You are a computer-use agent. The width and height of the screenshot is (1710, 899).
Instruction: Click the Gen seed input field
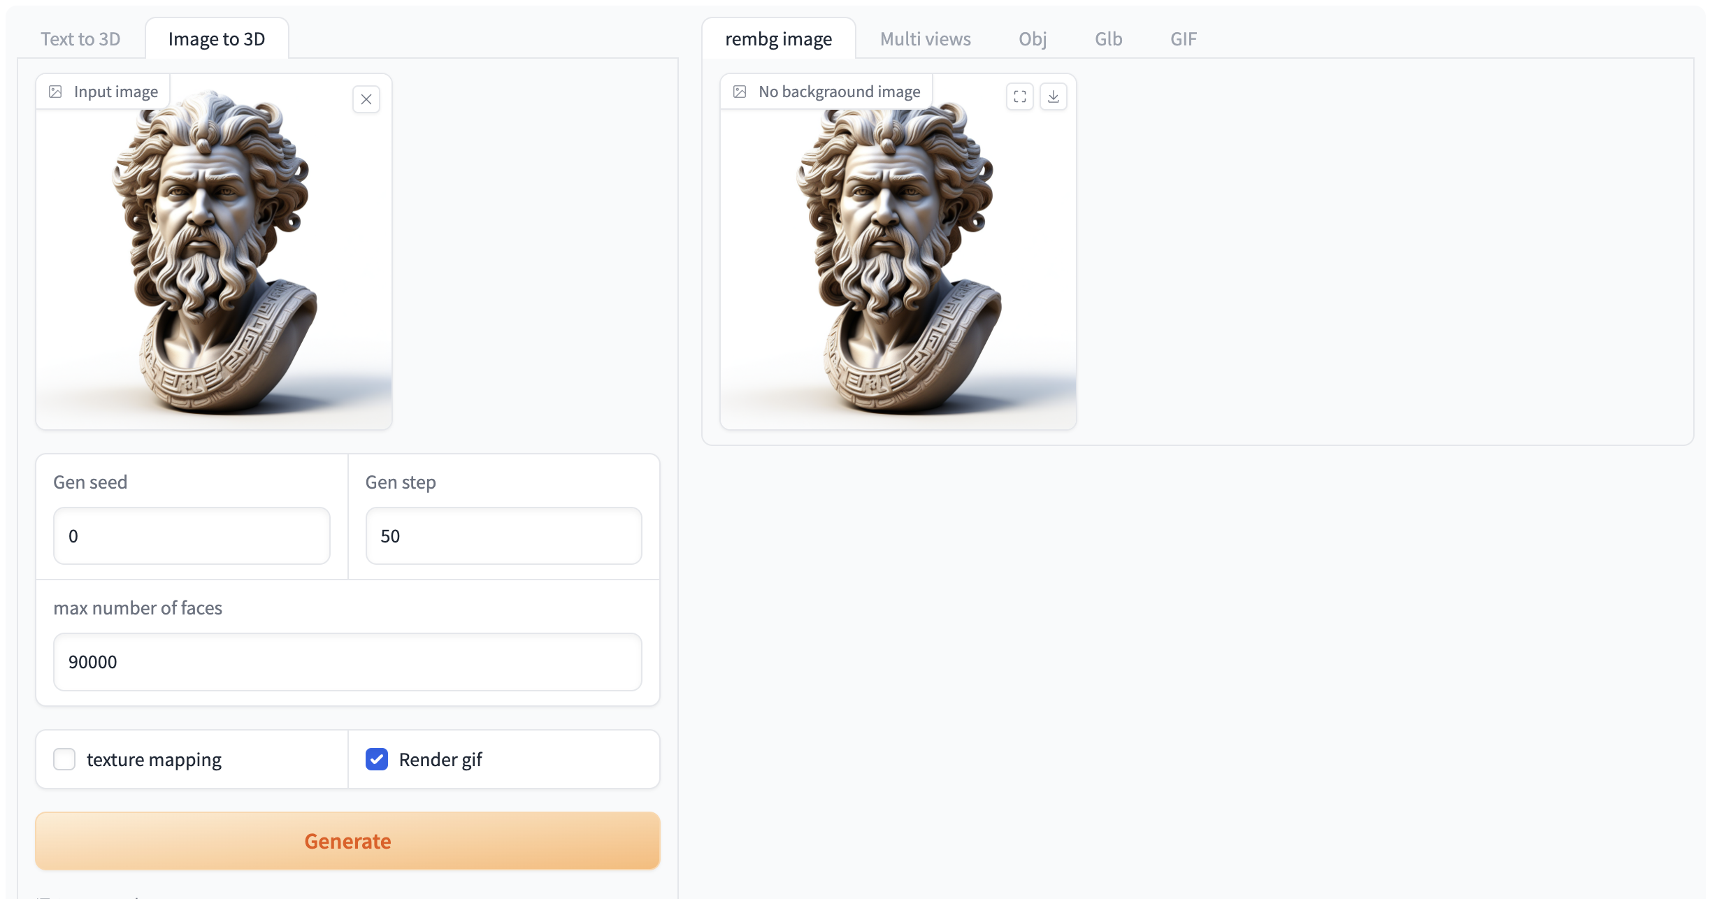pos(192,536)
